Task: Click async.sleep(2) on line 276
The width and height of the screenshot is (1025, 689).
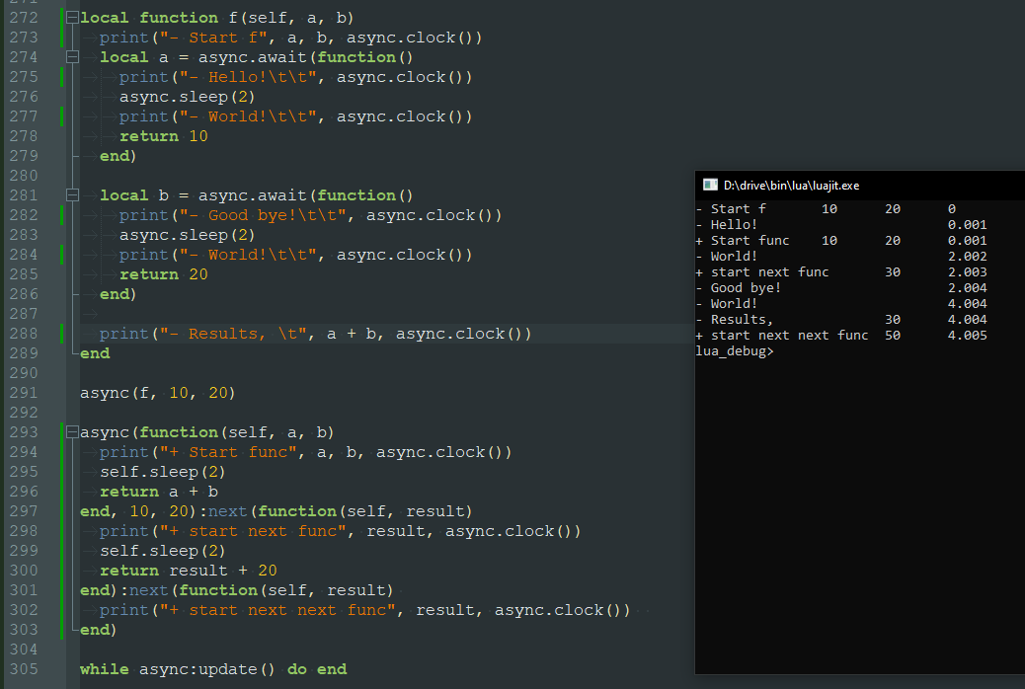Action: pyautogui.click(x=187, y=97)
